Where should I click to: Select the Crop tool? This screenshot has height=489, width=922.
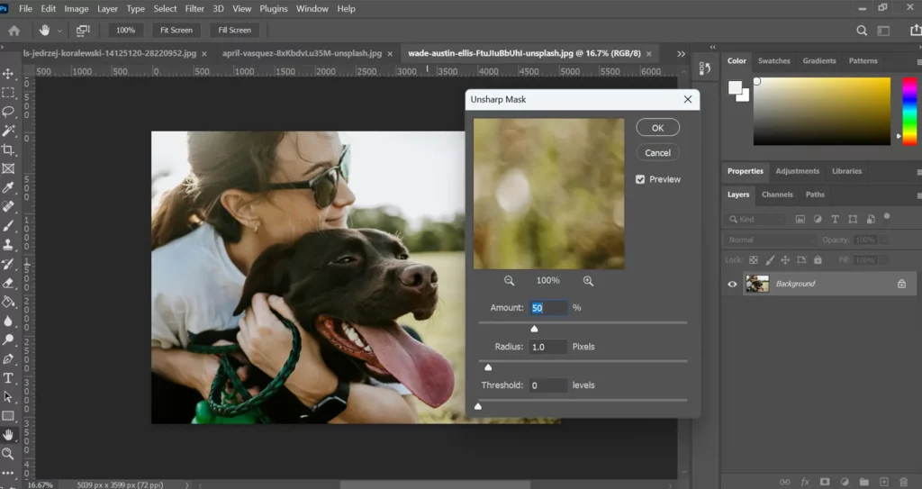click(x=8, y=149)
